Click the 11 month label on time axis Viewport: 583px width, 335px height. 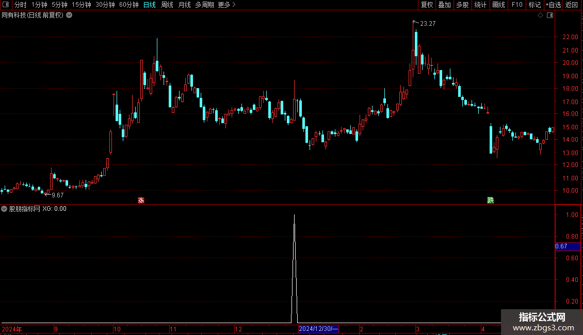click(173, 329)
